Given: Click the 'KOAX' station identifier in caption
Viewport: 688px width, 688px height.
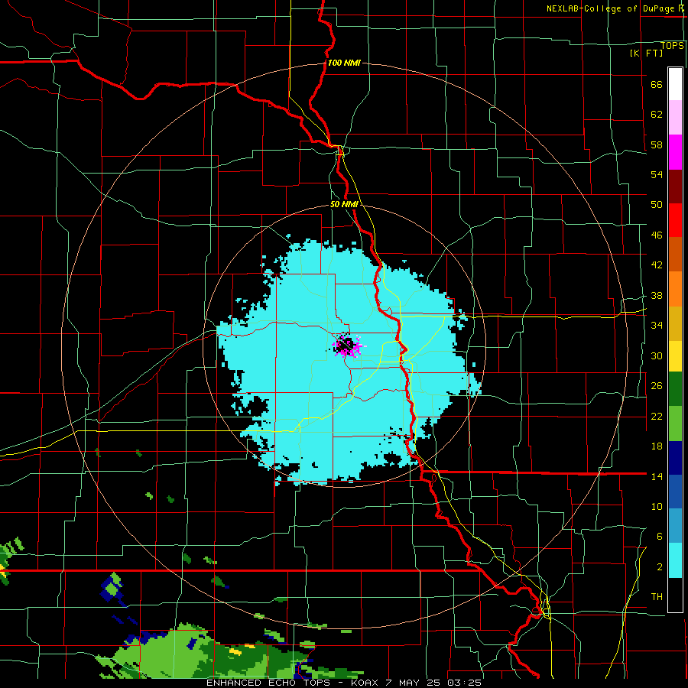Looking at the screenshot, I should click(365, 683).
